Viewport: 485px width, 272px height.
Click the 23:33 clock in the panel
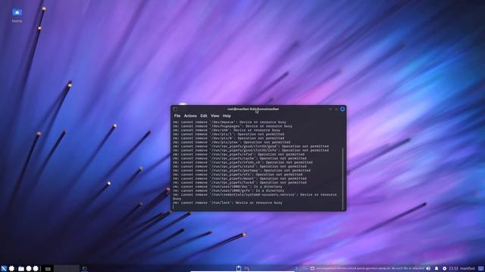[x=453, y=269]
